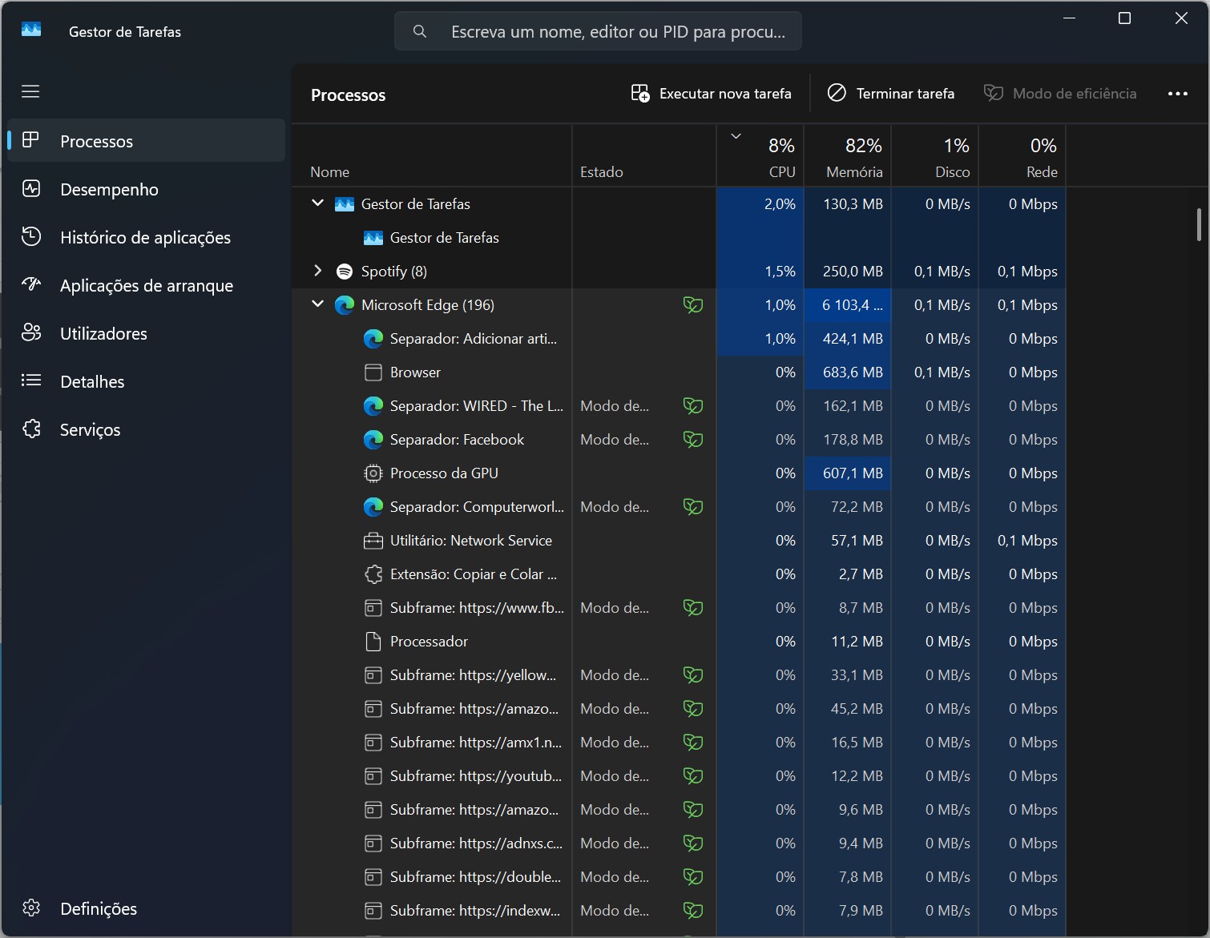This screenshot has width=1210, height=938.
Task: Click the efficiency leaf icon on Microsoft Edge row
Action: point(692,305)
